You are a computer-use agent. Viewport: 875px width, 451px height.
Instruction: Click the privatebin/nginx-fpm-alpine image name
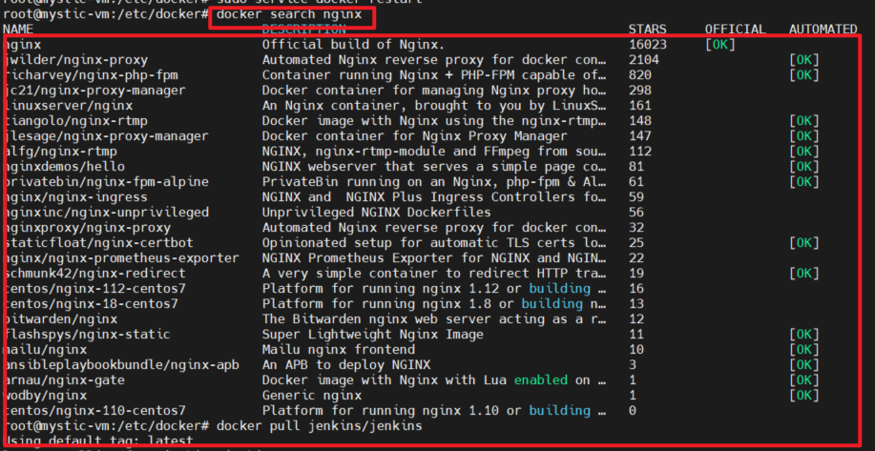[x=106, y=182]
